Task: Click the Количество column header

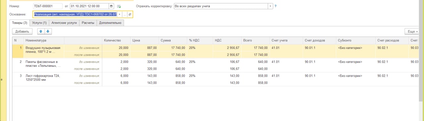Action: point(116,40)
